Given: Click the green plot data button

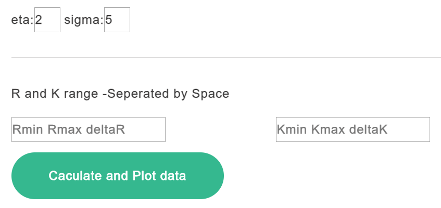Looking at the screenshot, I should [x=117, y=176].
